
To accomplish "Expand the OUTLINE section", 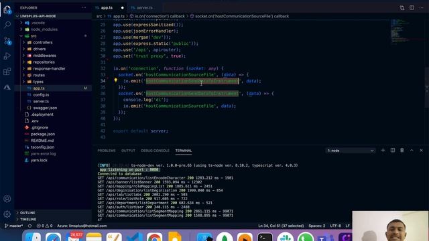I will tap(27, 213).
